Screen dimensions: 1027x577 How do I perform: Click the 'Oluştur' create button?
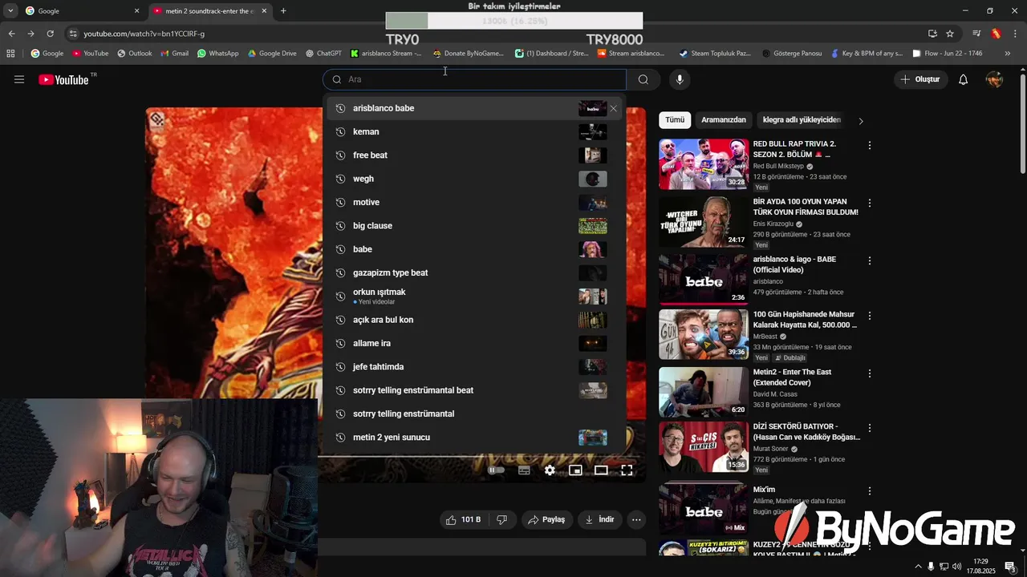[920, 79]
